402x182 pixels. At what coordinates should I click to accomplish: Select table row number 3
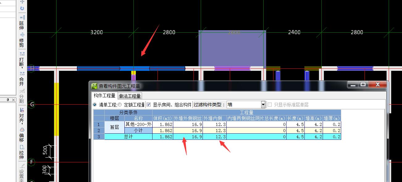99,137
